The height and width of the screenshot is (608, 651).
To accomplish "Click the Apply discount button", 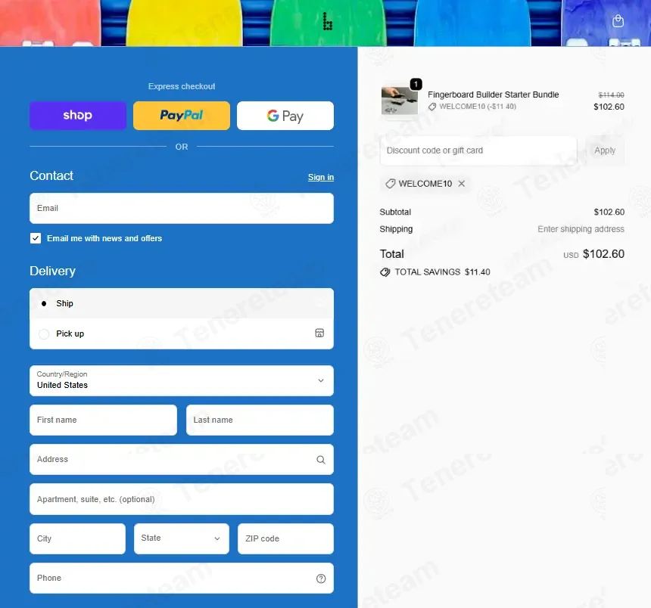I will [605, 150].
